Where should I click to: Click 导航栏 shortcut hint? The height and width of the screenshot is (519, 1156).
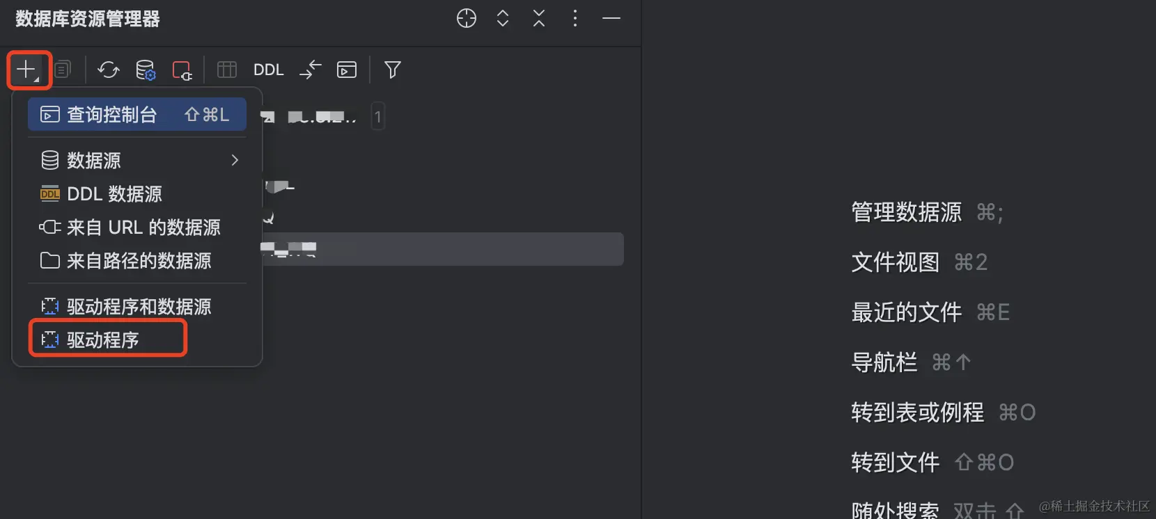pos(911,362)
